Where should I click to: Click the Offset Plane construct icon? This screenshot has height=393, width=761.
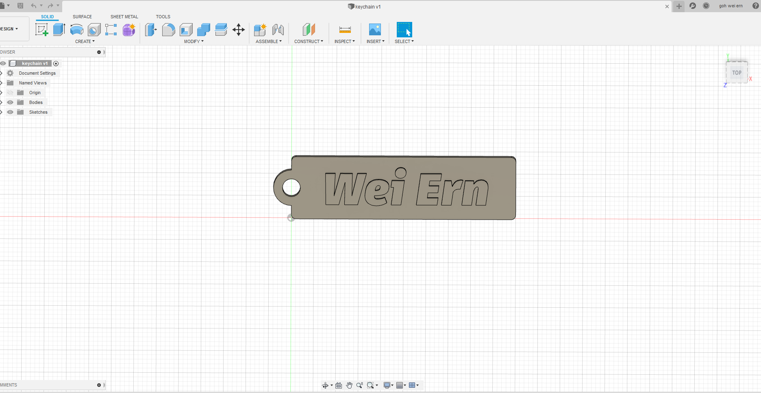click(309, 30)
